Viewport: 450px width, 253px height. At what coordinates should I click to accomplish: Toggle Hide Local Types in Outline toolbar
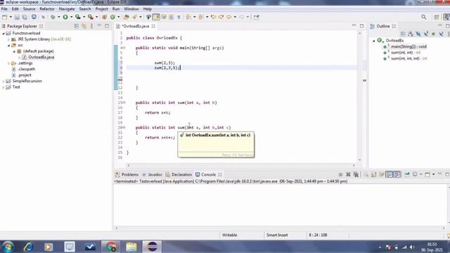point(441,34)
